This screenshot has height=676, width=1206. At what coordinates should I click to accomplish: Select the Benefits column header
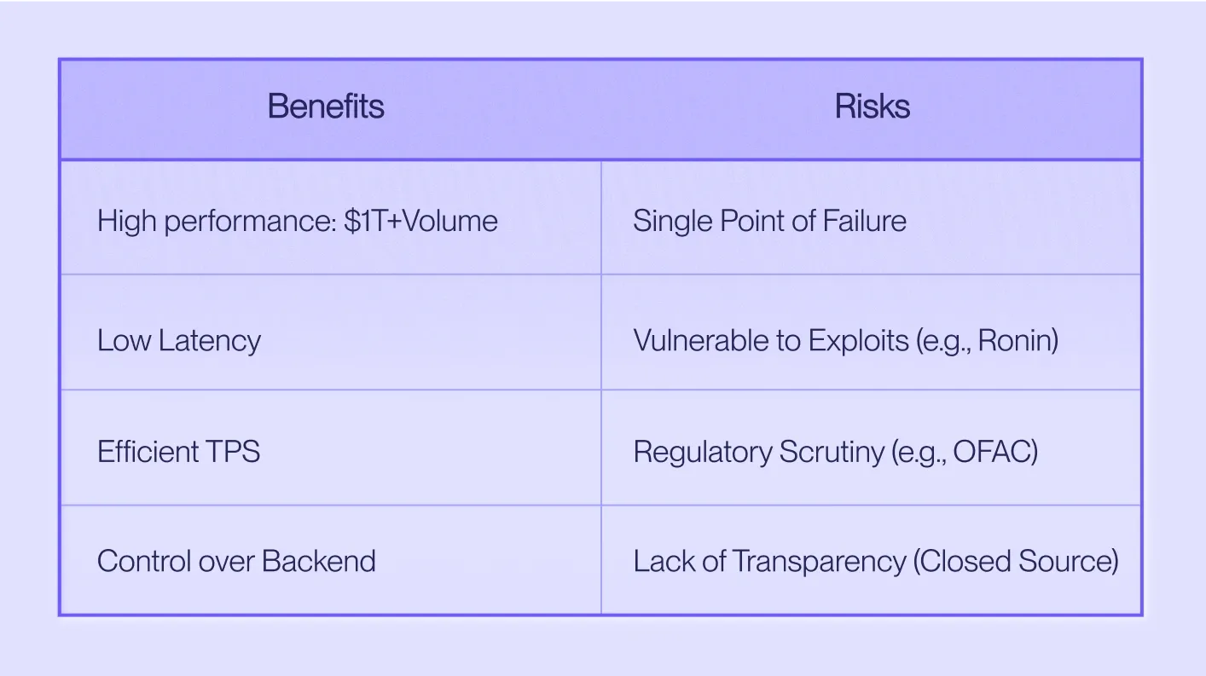(326, 107)
